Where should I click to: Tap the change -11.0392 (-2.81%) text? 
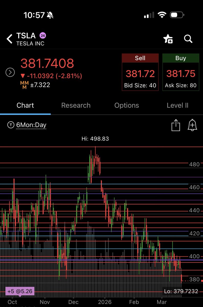[51, 76]
